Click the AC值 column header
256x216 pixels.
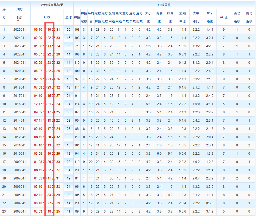click(x=223, y=17)
